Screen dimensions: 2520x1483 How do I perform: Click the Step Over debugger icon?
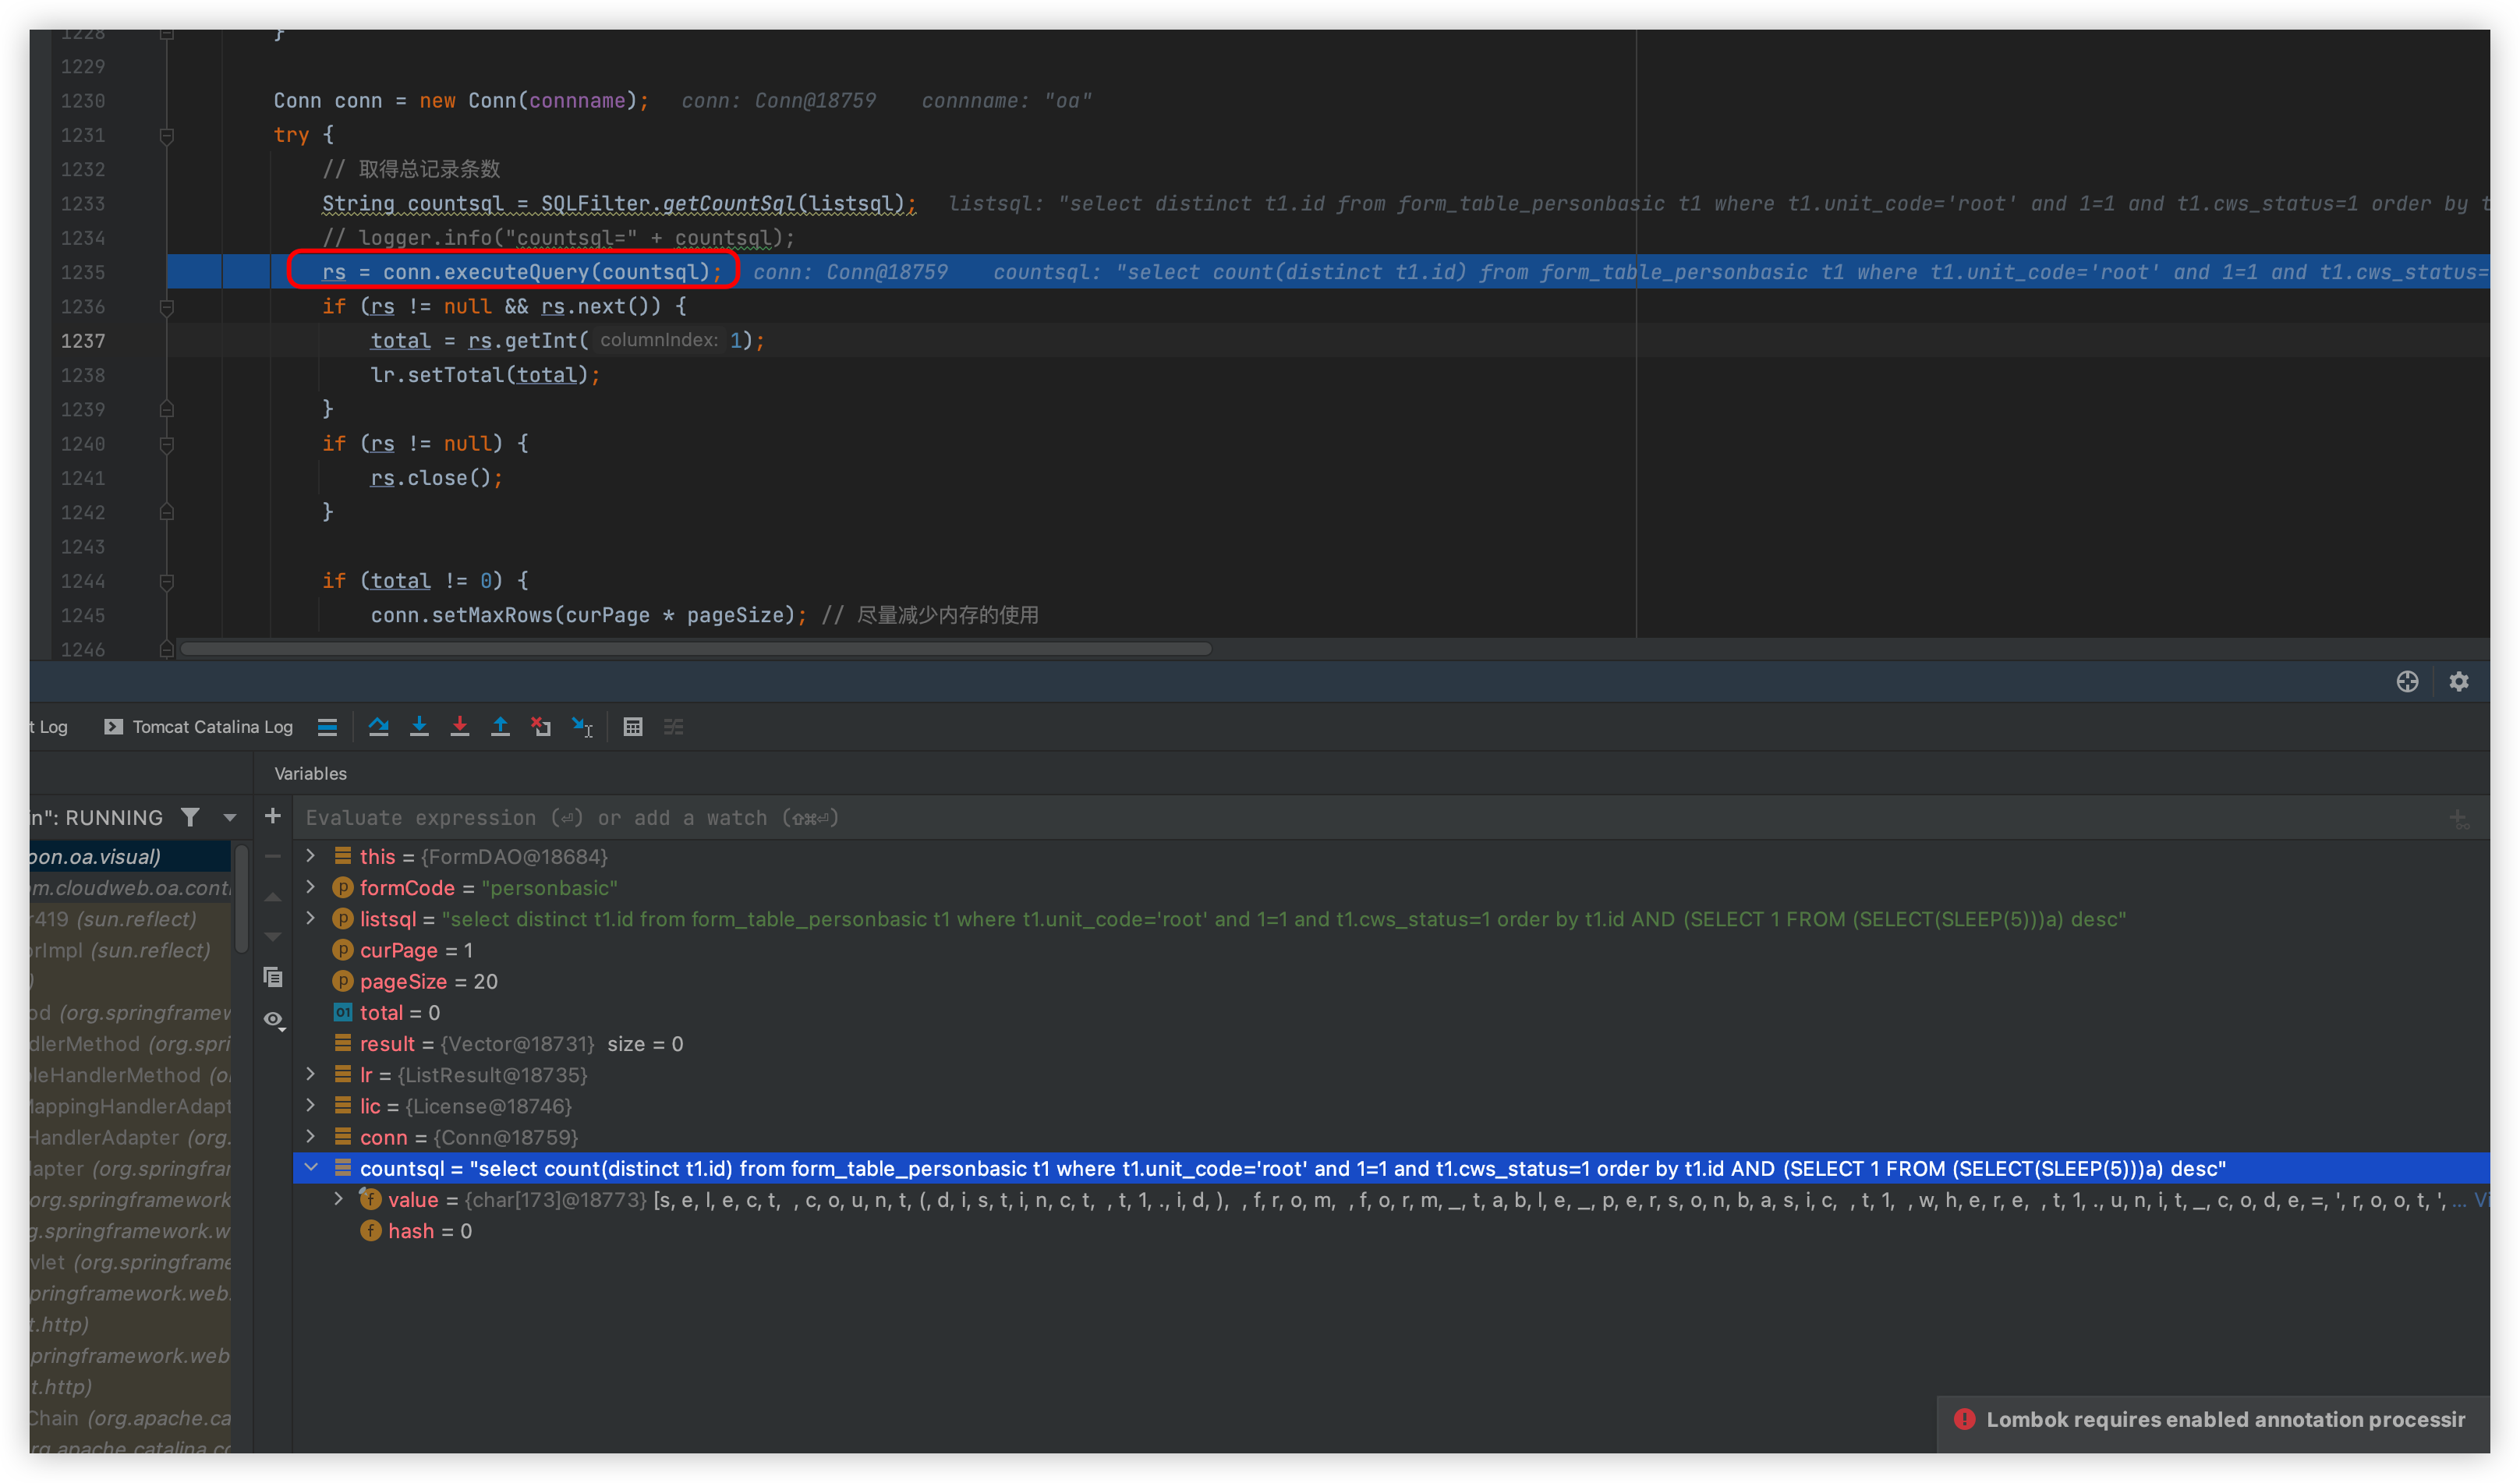coord(378,727)
